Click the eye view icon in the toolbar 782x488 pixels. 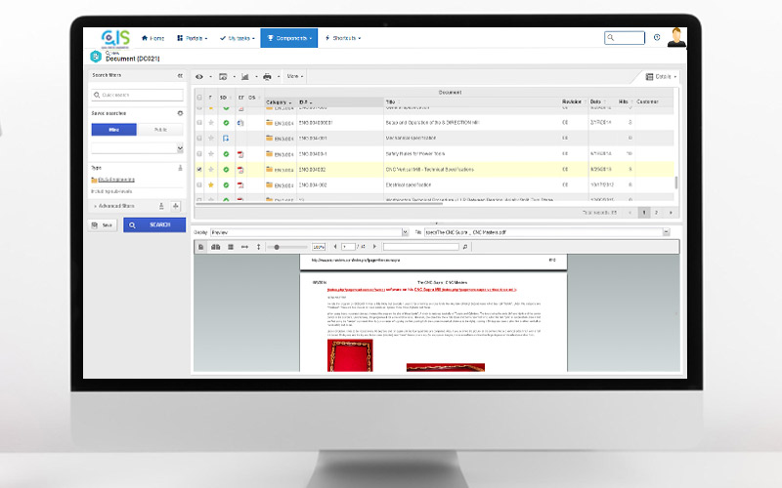pos(199,75)
